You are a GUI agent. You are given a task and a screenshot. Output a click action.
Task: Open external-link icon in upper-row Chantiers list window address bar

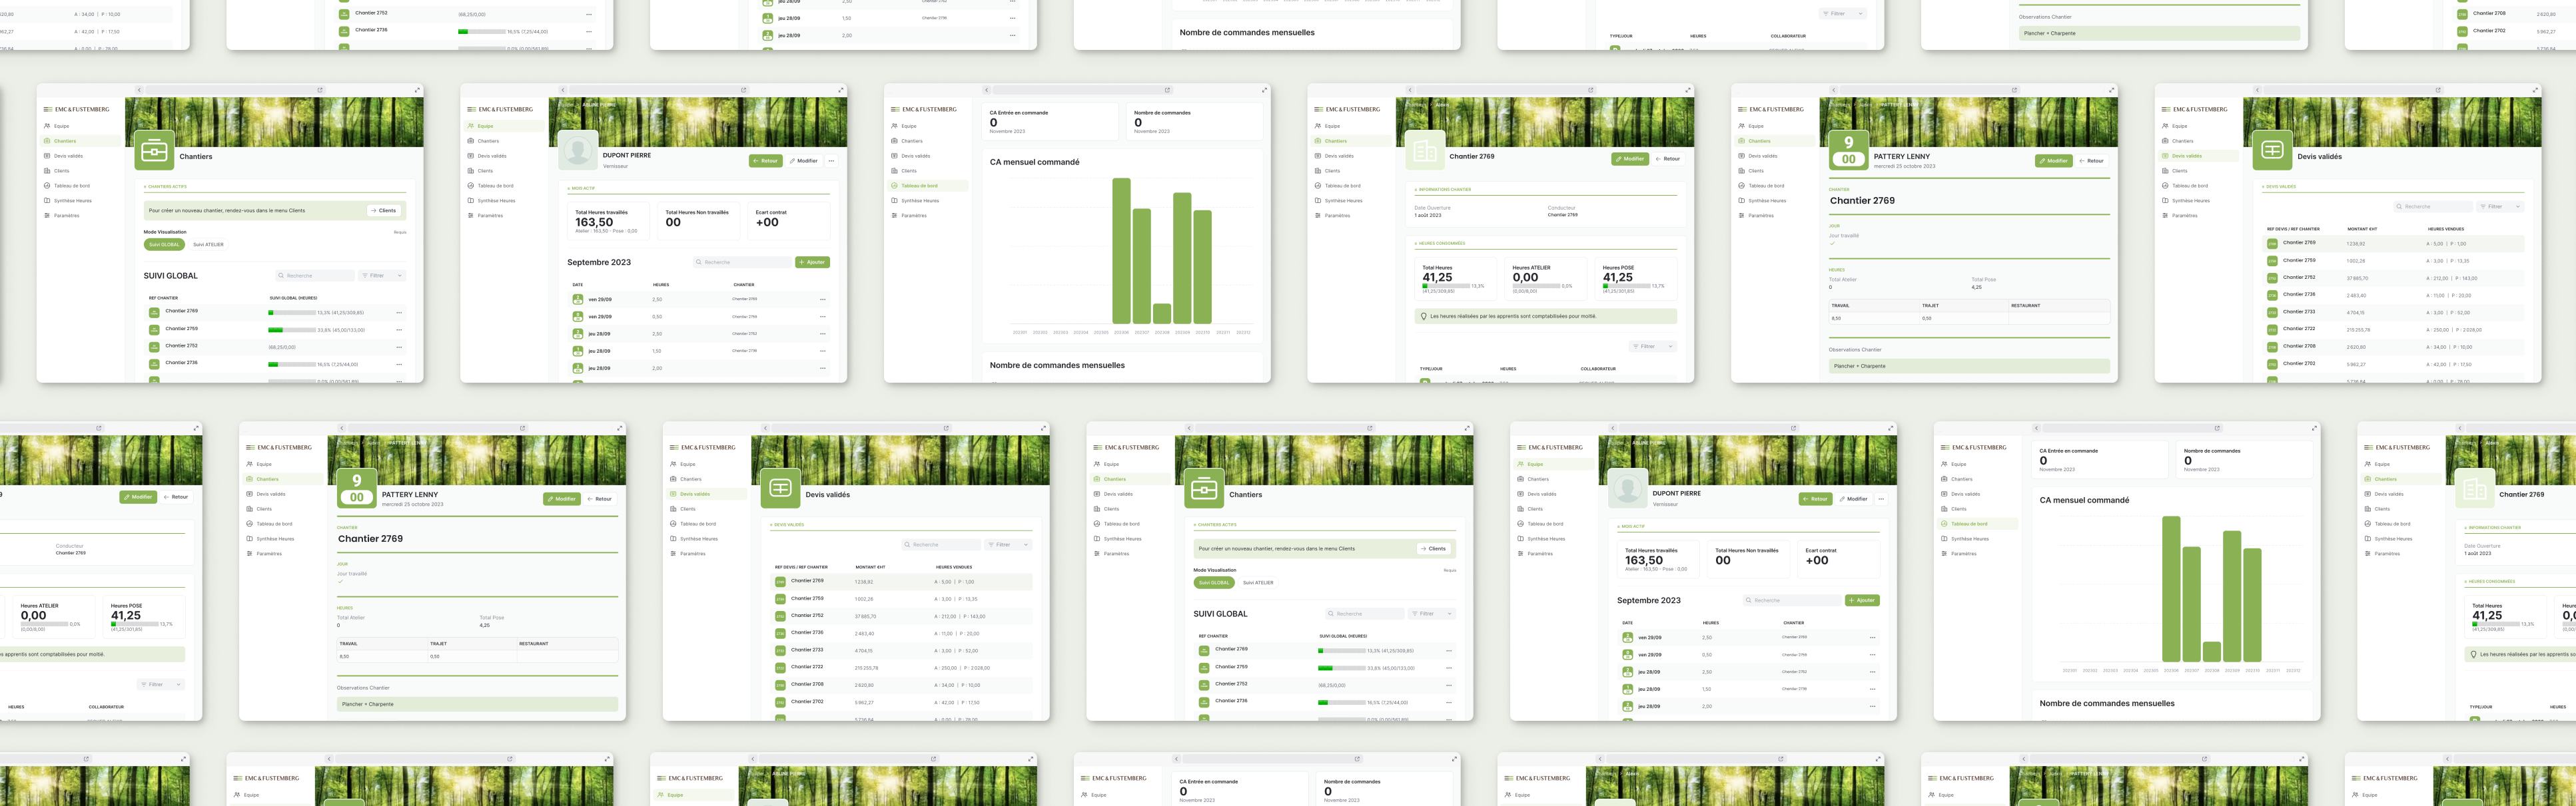[320, 90]
